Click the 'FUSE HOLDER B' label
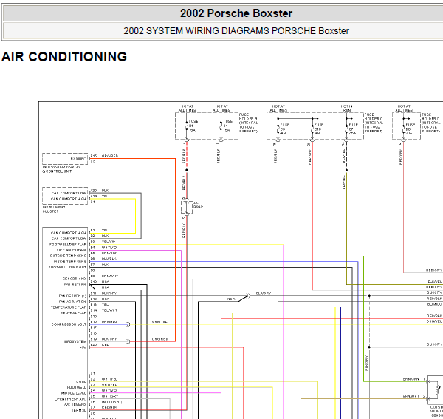Image resolution: width=443 pixels, height=419 pixels. pyautogui.click(x=248, y=123)
